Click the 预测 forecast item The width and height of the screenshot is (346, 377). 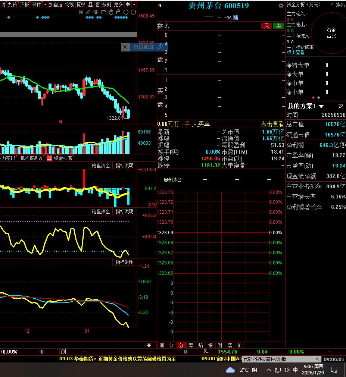click(107, 4)
